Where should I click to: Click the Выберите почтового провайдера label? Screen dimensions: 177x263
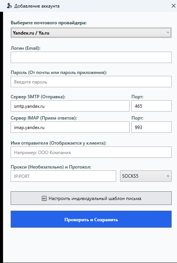(x=49, y=23)
